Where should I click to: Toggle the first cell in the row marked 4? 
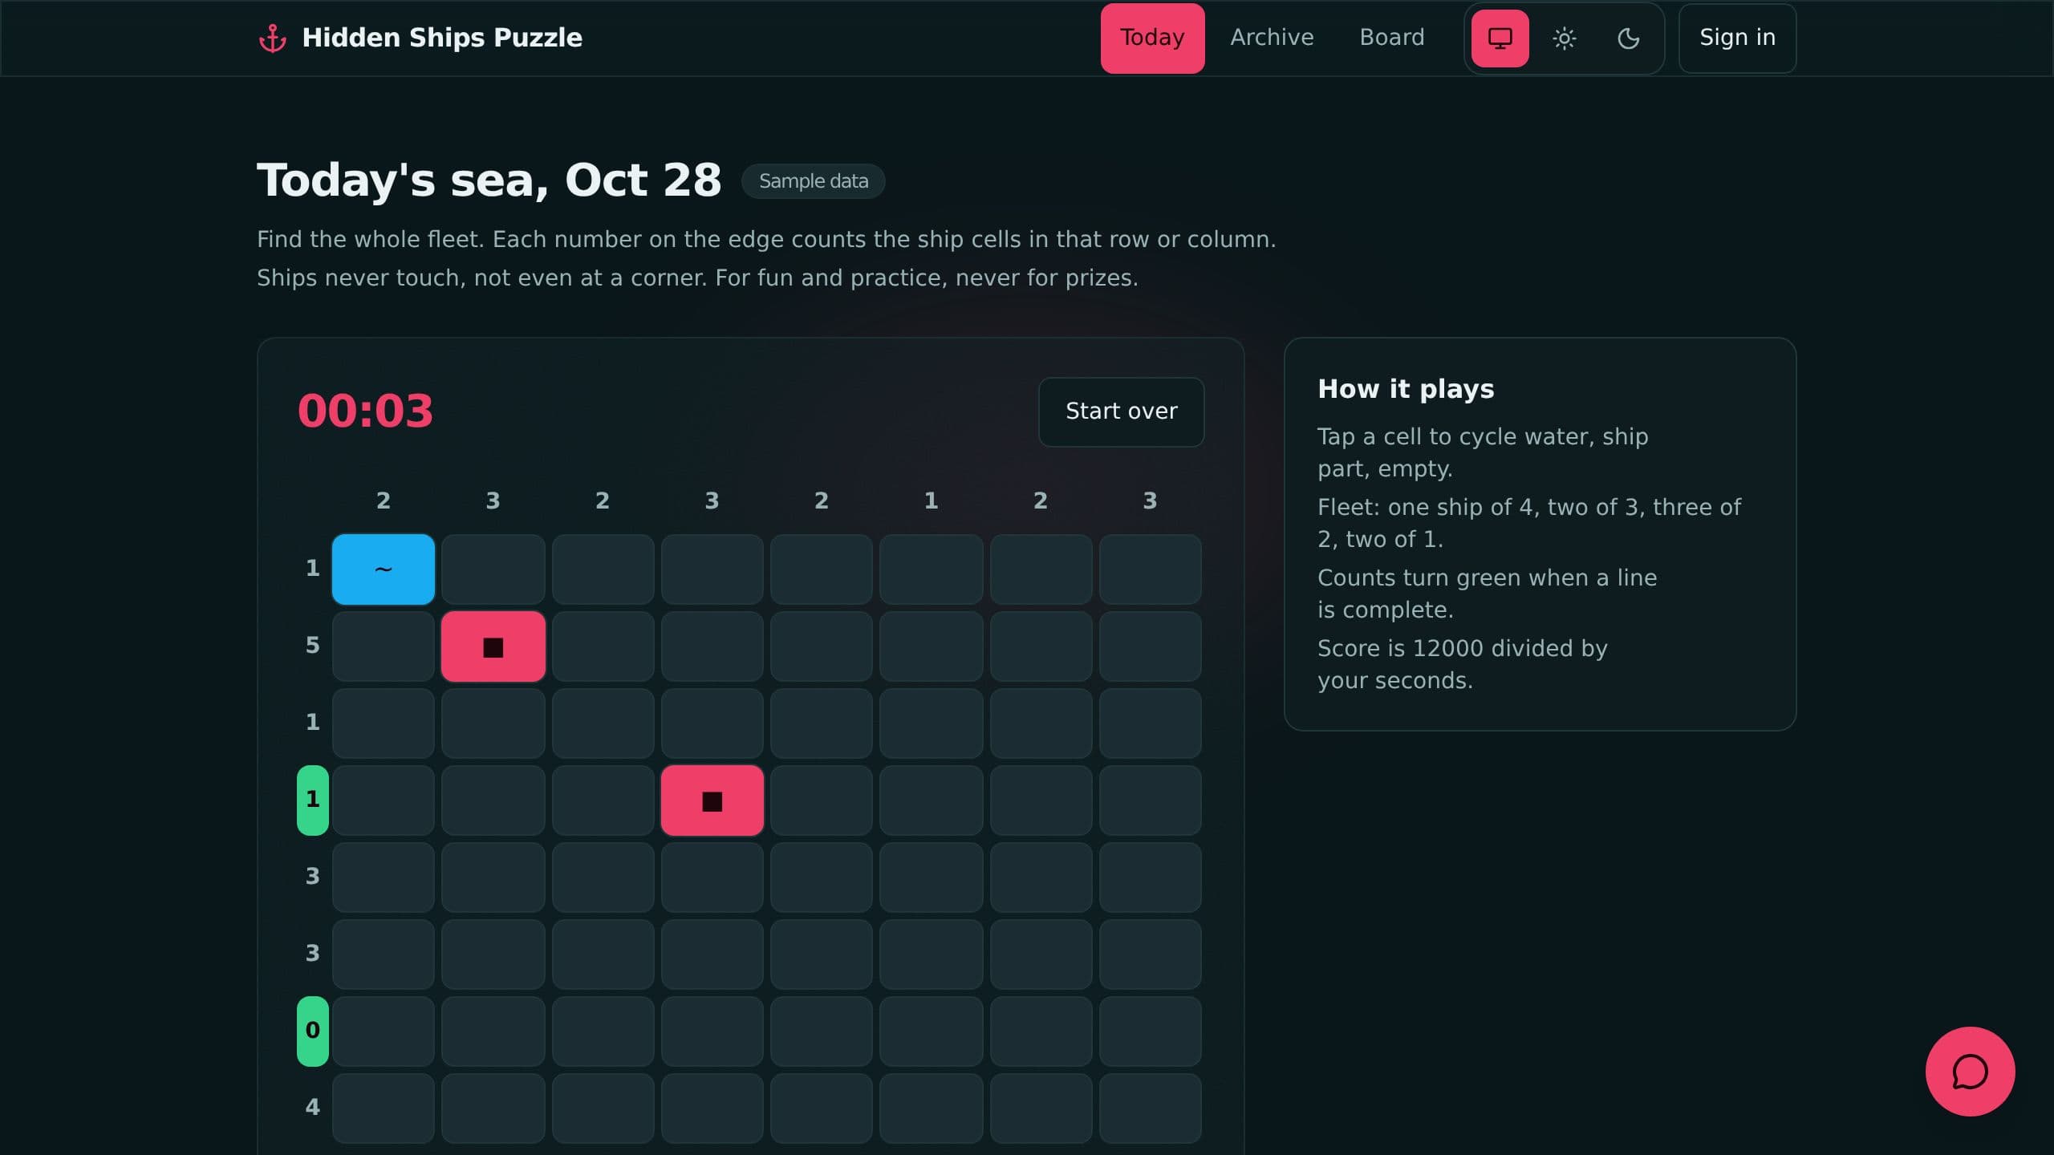[x=384, y=1108]
